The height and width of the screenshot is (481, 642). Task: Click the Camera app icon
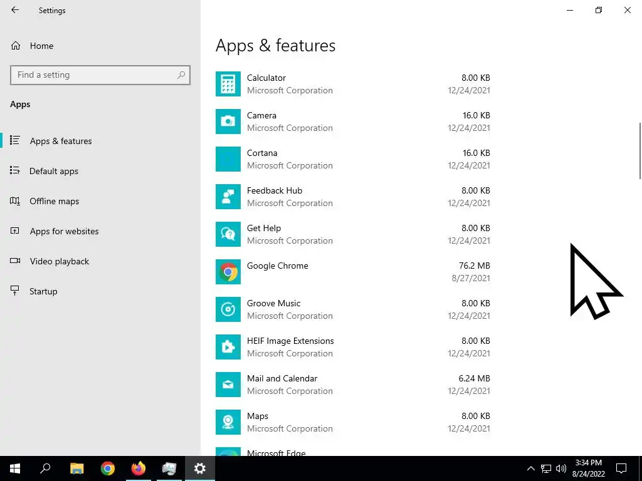[x=228, y=122]
